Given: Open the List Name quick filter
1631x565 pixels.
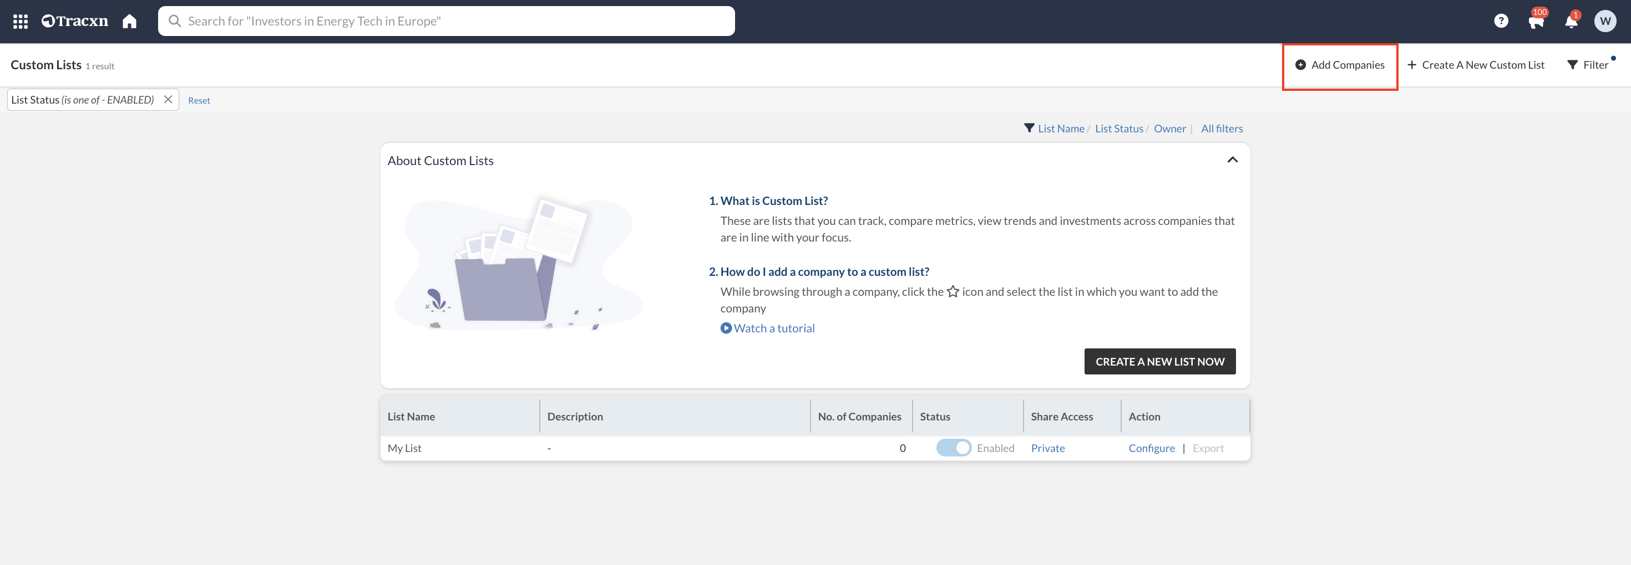Looking at the screenshot, I should tap(1061, 129).
